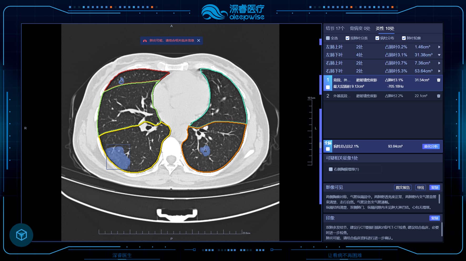Click the lung icon on the pneumonia alert
Screen dimensions: 466x261
coord(144,40)
